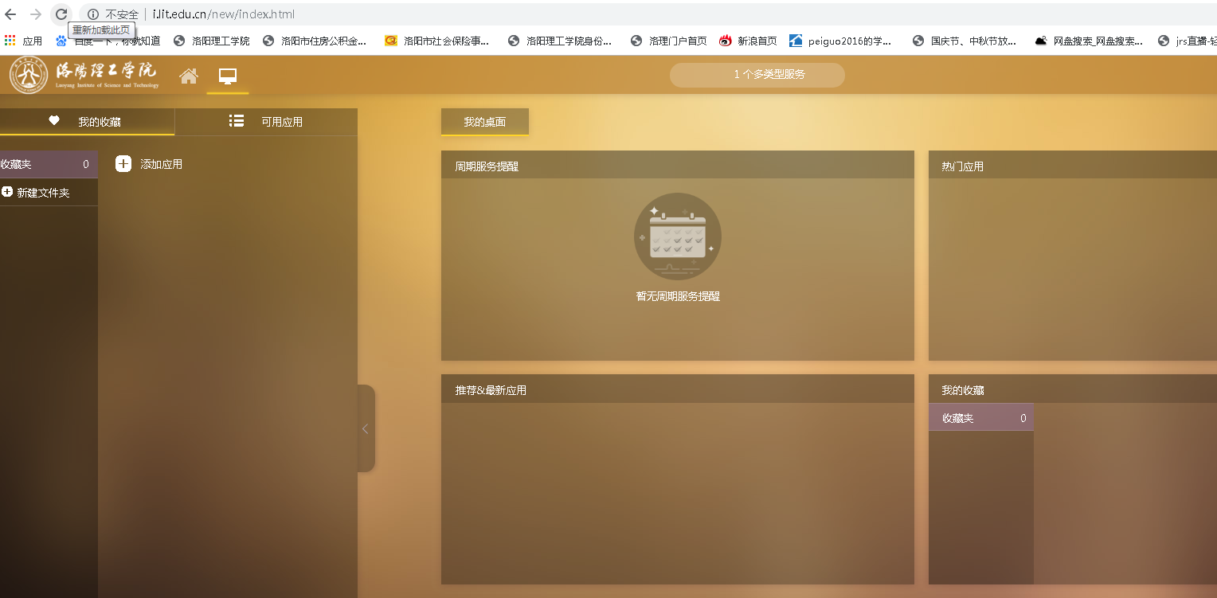Screen dimensions: 1217x598
Task: Click the browser back arrow
Action: pos(11,14)
